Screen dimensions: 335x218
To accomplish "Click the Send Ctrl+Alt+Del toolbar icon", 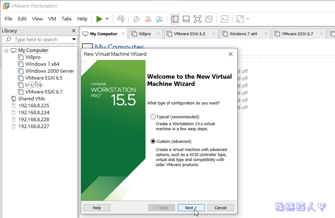I will [x=121, y=19].
